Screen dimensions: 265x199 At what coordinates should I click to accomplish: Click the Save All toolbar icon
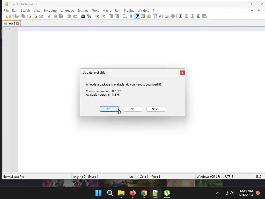[x=23, y=16]
